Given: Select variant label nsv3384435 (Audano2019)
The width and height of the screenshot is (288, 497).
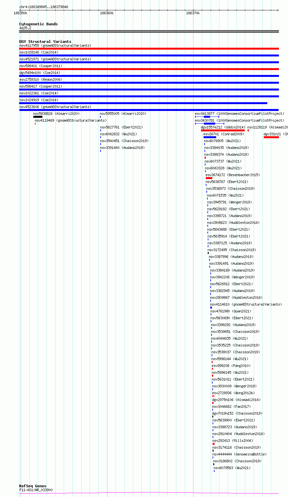Looking at the screenshot, I should coord(227,148).
